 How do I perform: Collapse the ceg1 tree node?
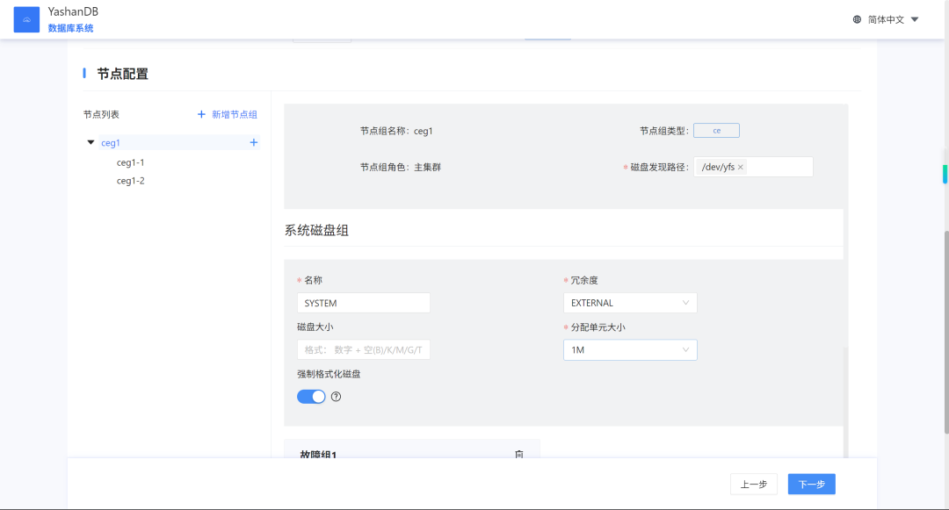click(91, 142)
